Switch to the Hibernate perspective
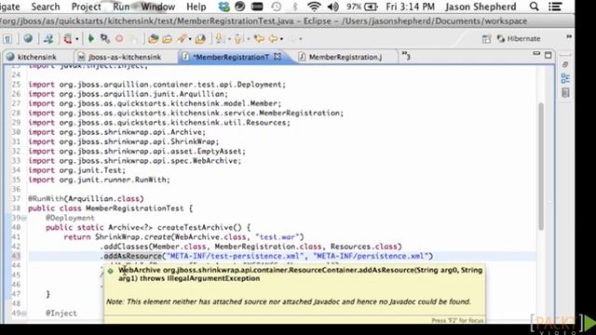Viewport: 596px width, 335px height. [519, 38]
